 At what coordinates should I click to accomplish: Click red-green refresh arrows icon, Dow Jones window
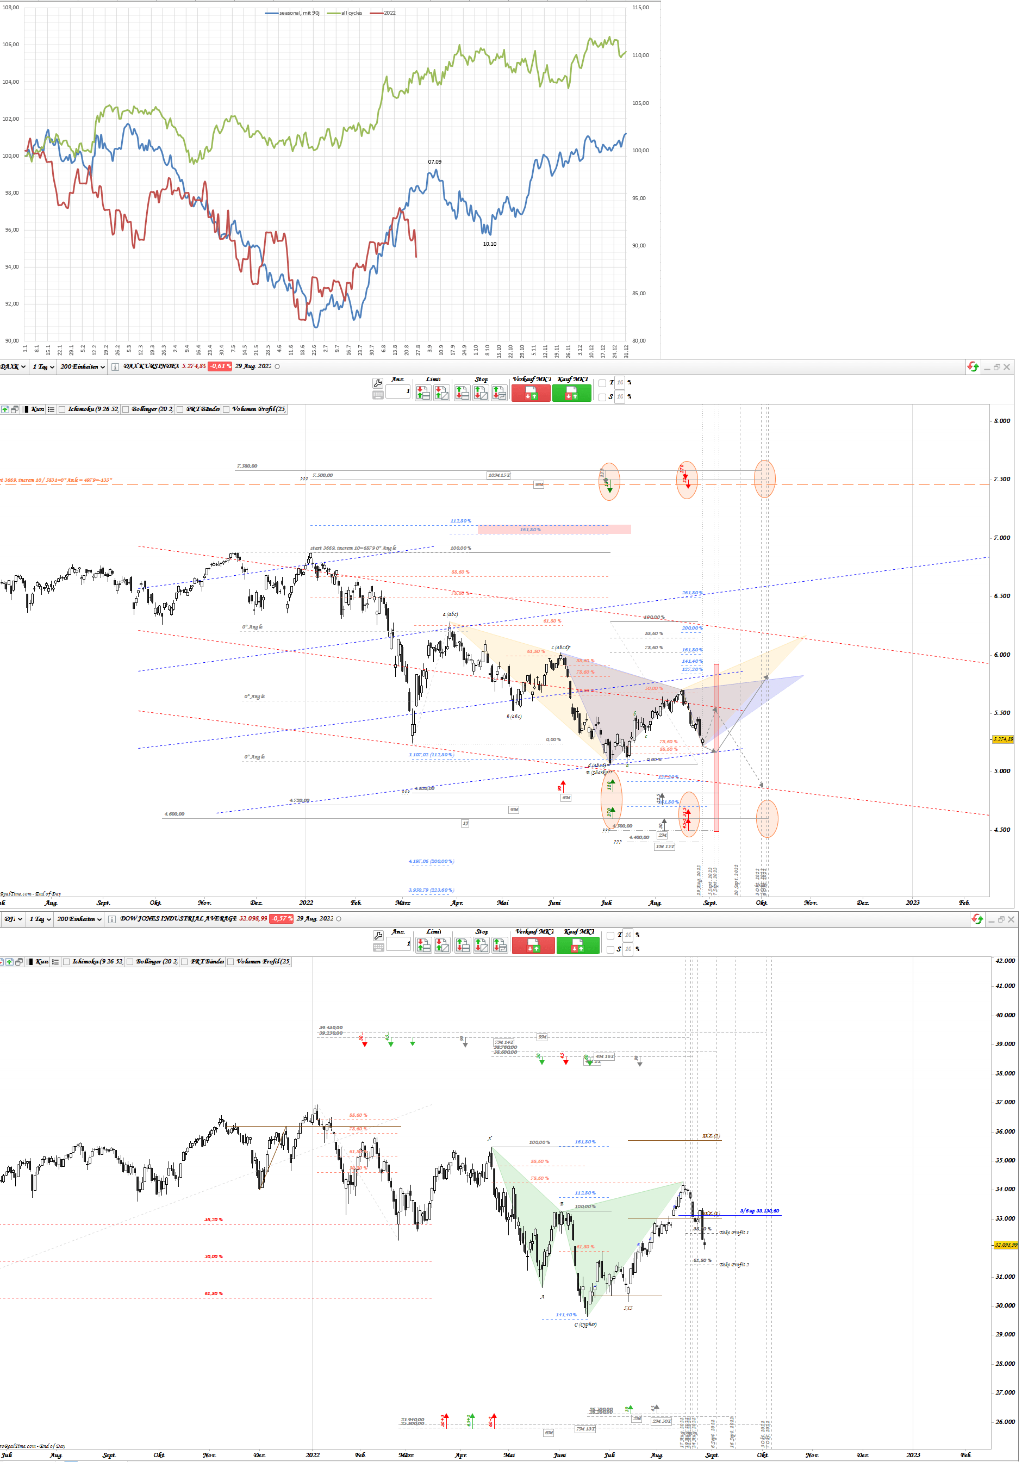[x=977, y=919]
